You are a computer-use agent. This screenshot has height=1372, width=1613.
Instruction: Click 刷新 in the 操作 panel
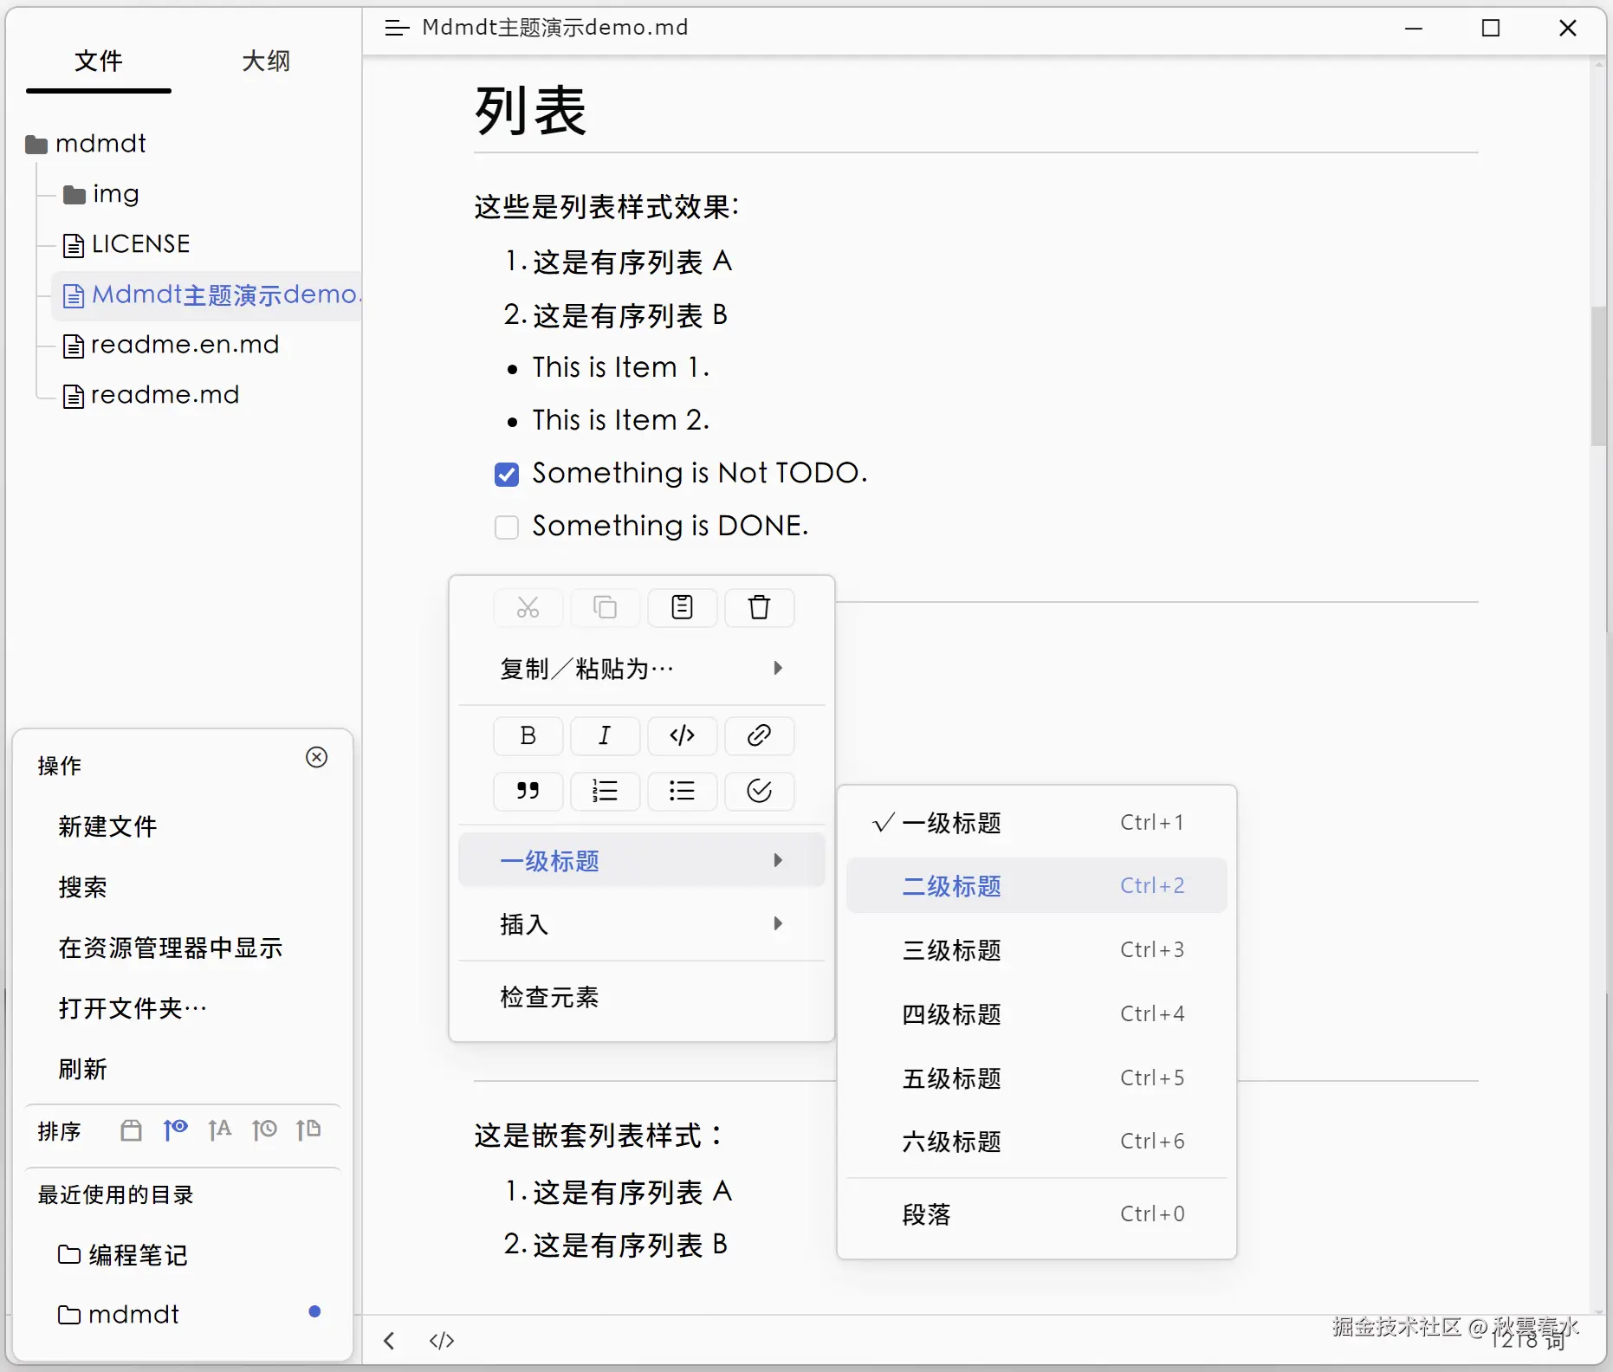[x=83, y=1069]
